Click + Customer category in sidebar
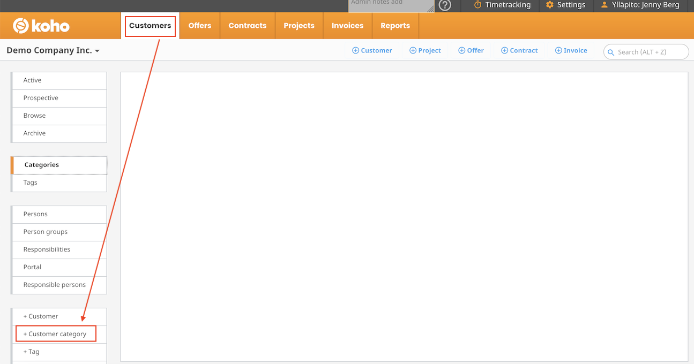 pyautogui.click(x=59, y=334)
